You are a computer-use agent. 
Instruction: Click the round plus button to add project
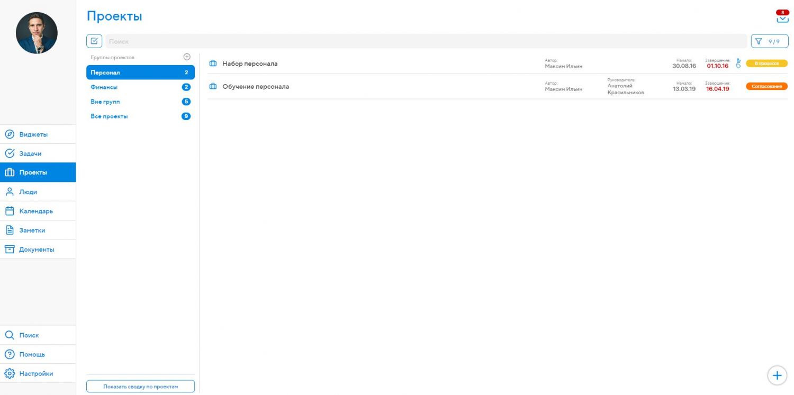(777, 375)
